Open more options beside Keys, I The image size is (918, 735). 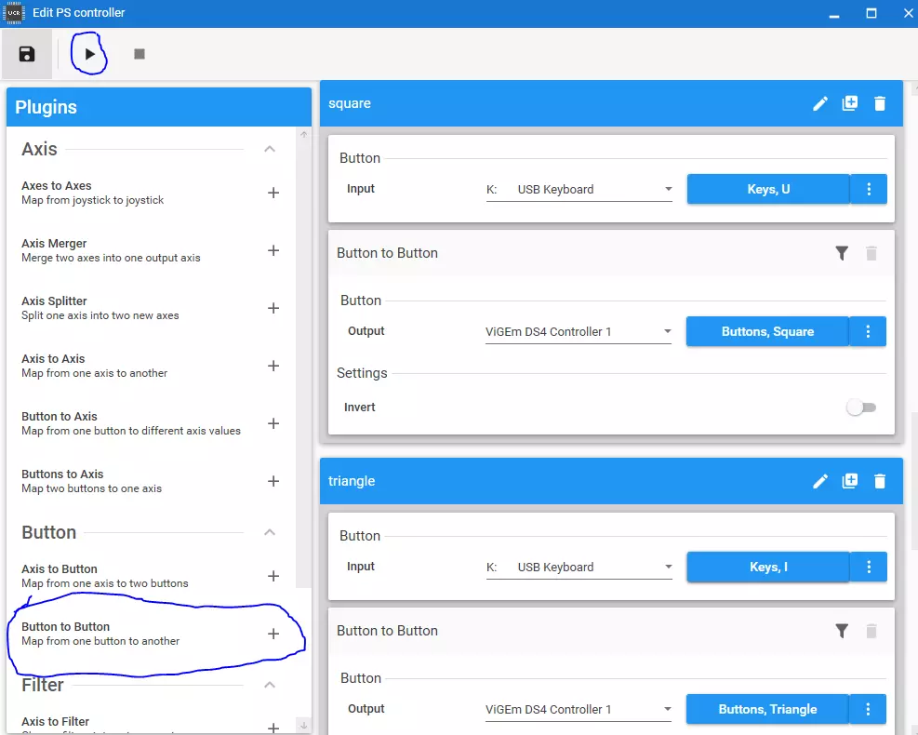pyautogui.click(x=869, y=567)
